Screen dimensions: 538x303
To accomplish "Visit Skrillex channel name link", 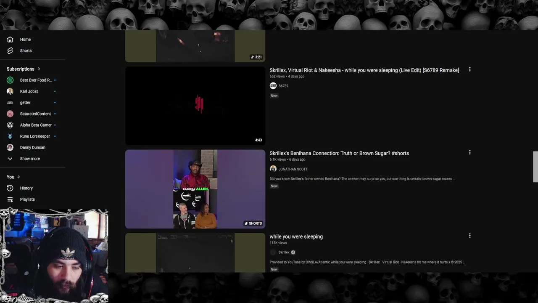I will [284, 252].
